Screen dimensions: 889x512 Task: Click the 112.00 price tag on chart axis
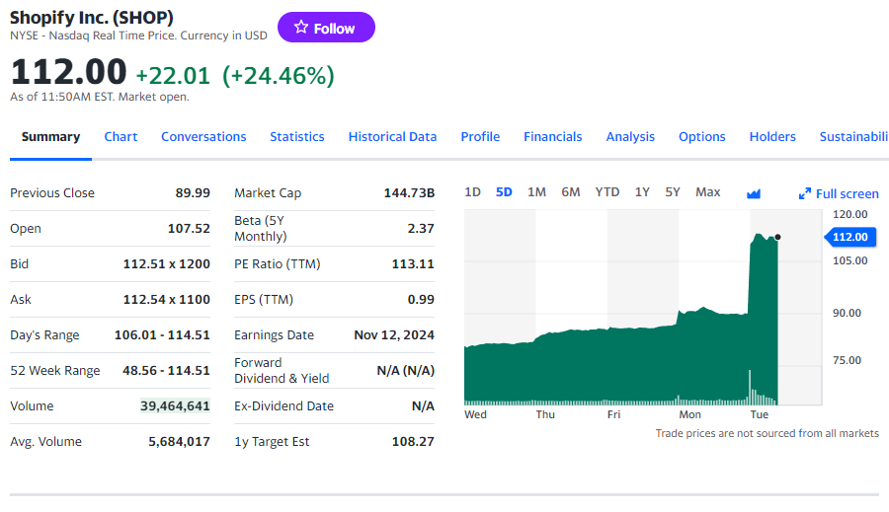pos(849,237)
